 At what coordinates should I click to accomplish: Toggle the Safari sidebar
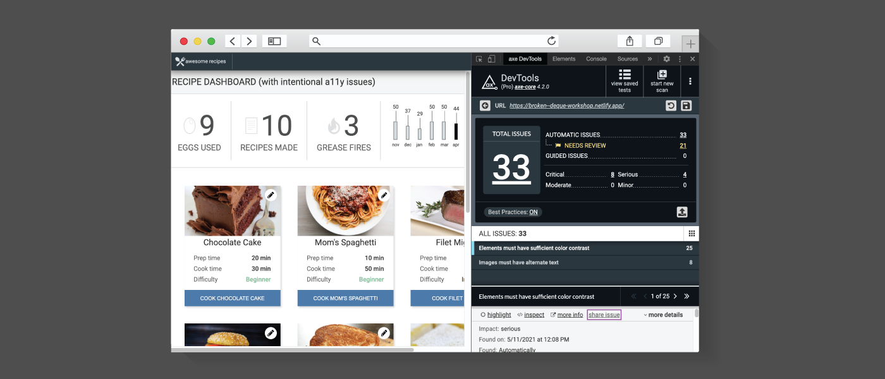[x=274, y=40]
